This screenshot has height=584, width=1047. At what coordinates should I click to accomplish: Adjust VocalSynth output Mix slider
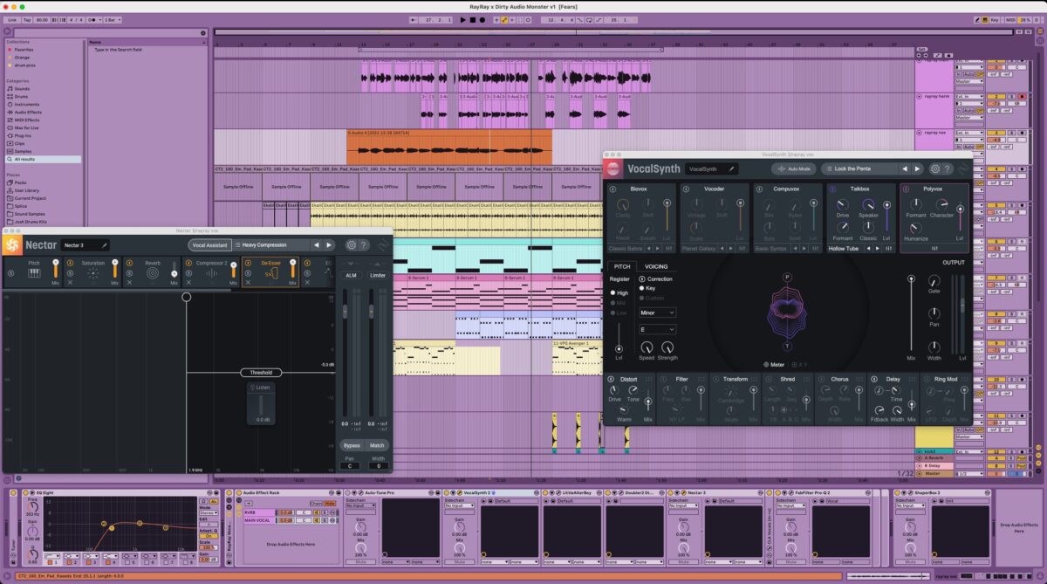(911, 278)
